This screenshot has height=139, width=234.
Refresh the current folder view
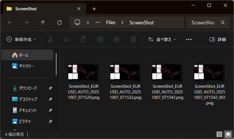[x=59, y=23]
